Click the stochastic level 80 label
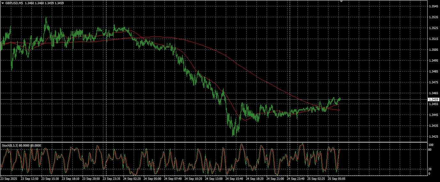The image size is (440, 182). [430, 149]
